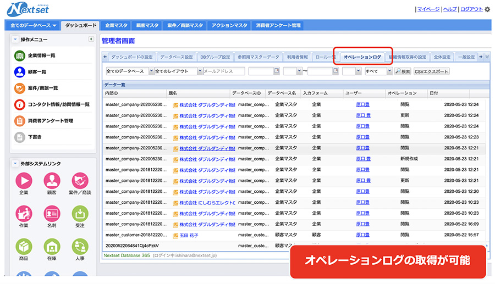Click the start date input field
The image size is (495, 284).
pos(261,71)
